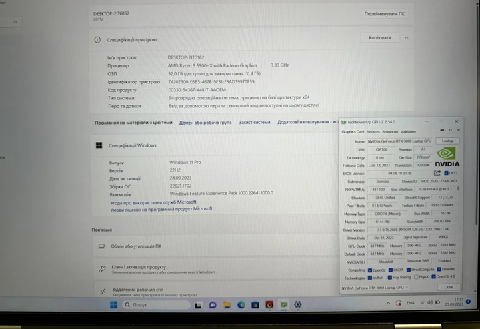
Task: Toggle DirectCompute checkbox
Action: 409,270
